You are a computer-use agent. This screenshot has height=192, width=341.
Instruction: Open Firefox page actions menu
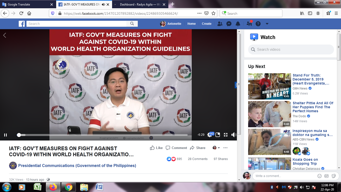pos(199,13)
